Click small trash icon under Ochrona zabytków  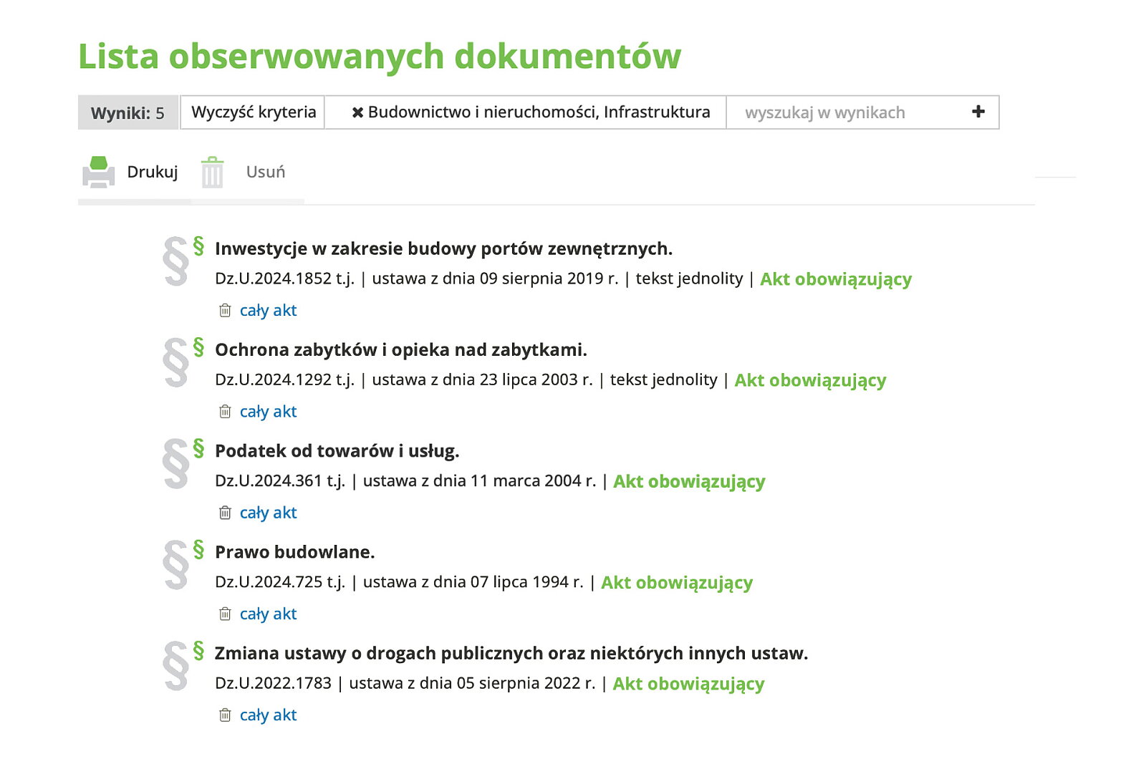(225, 411)
